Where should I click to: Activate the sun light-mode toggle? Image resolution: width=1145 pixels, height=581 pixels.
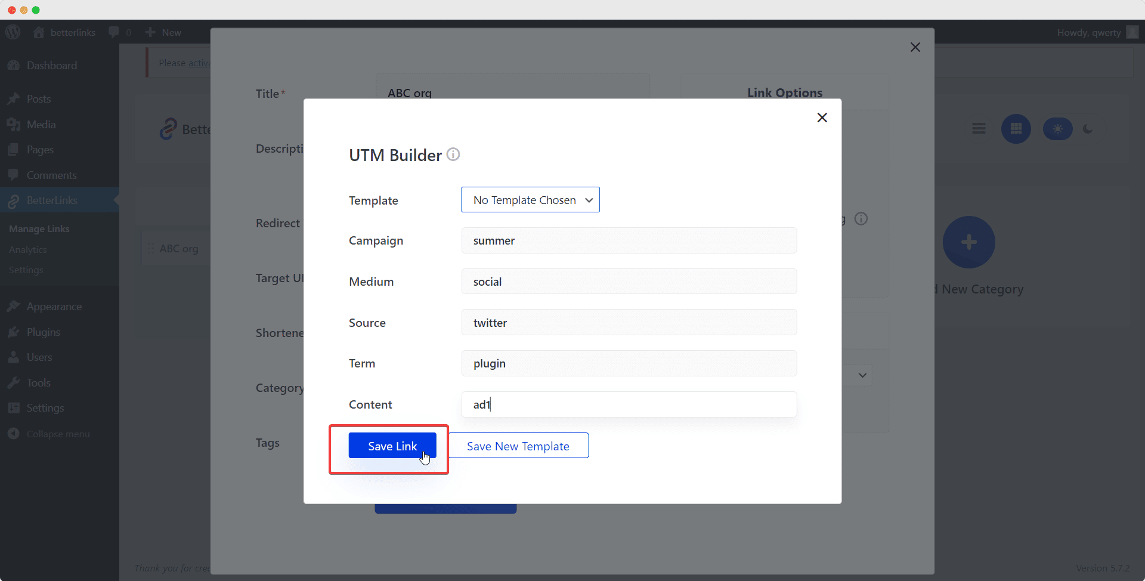(1057, 128)
